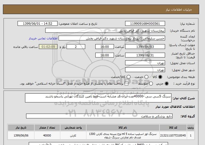The image size is (205, 145).
Task: Click the announcement date field 1399/06/01 - 14:52
Action: pyautogui.click(x=38, y=23)
